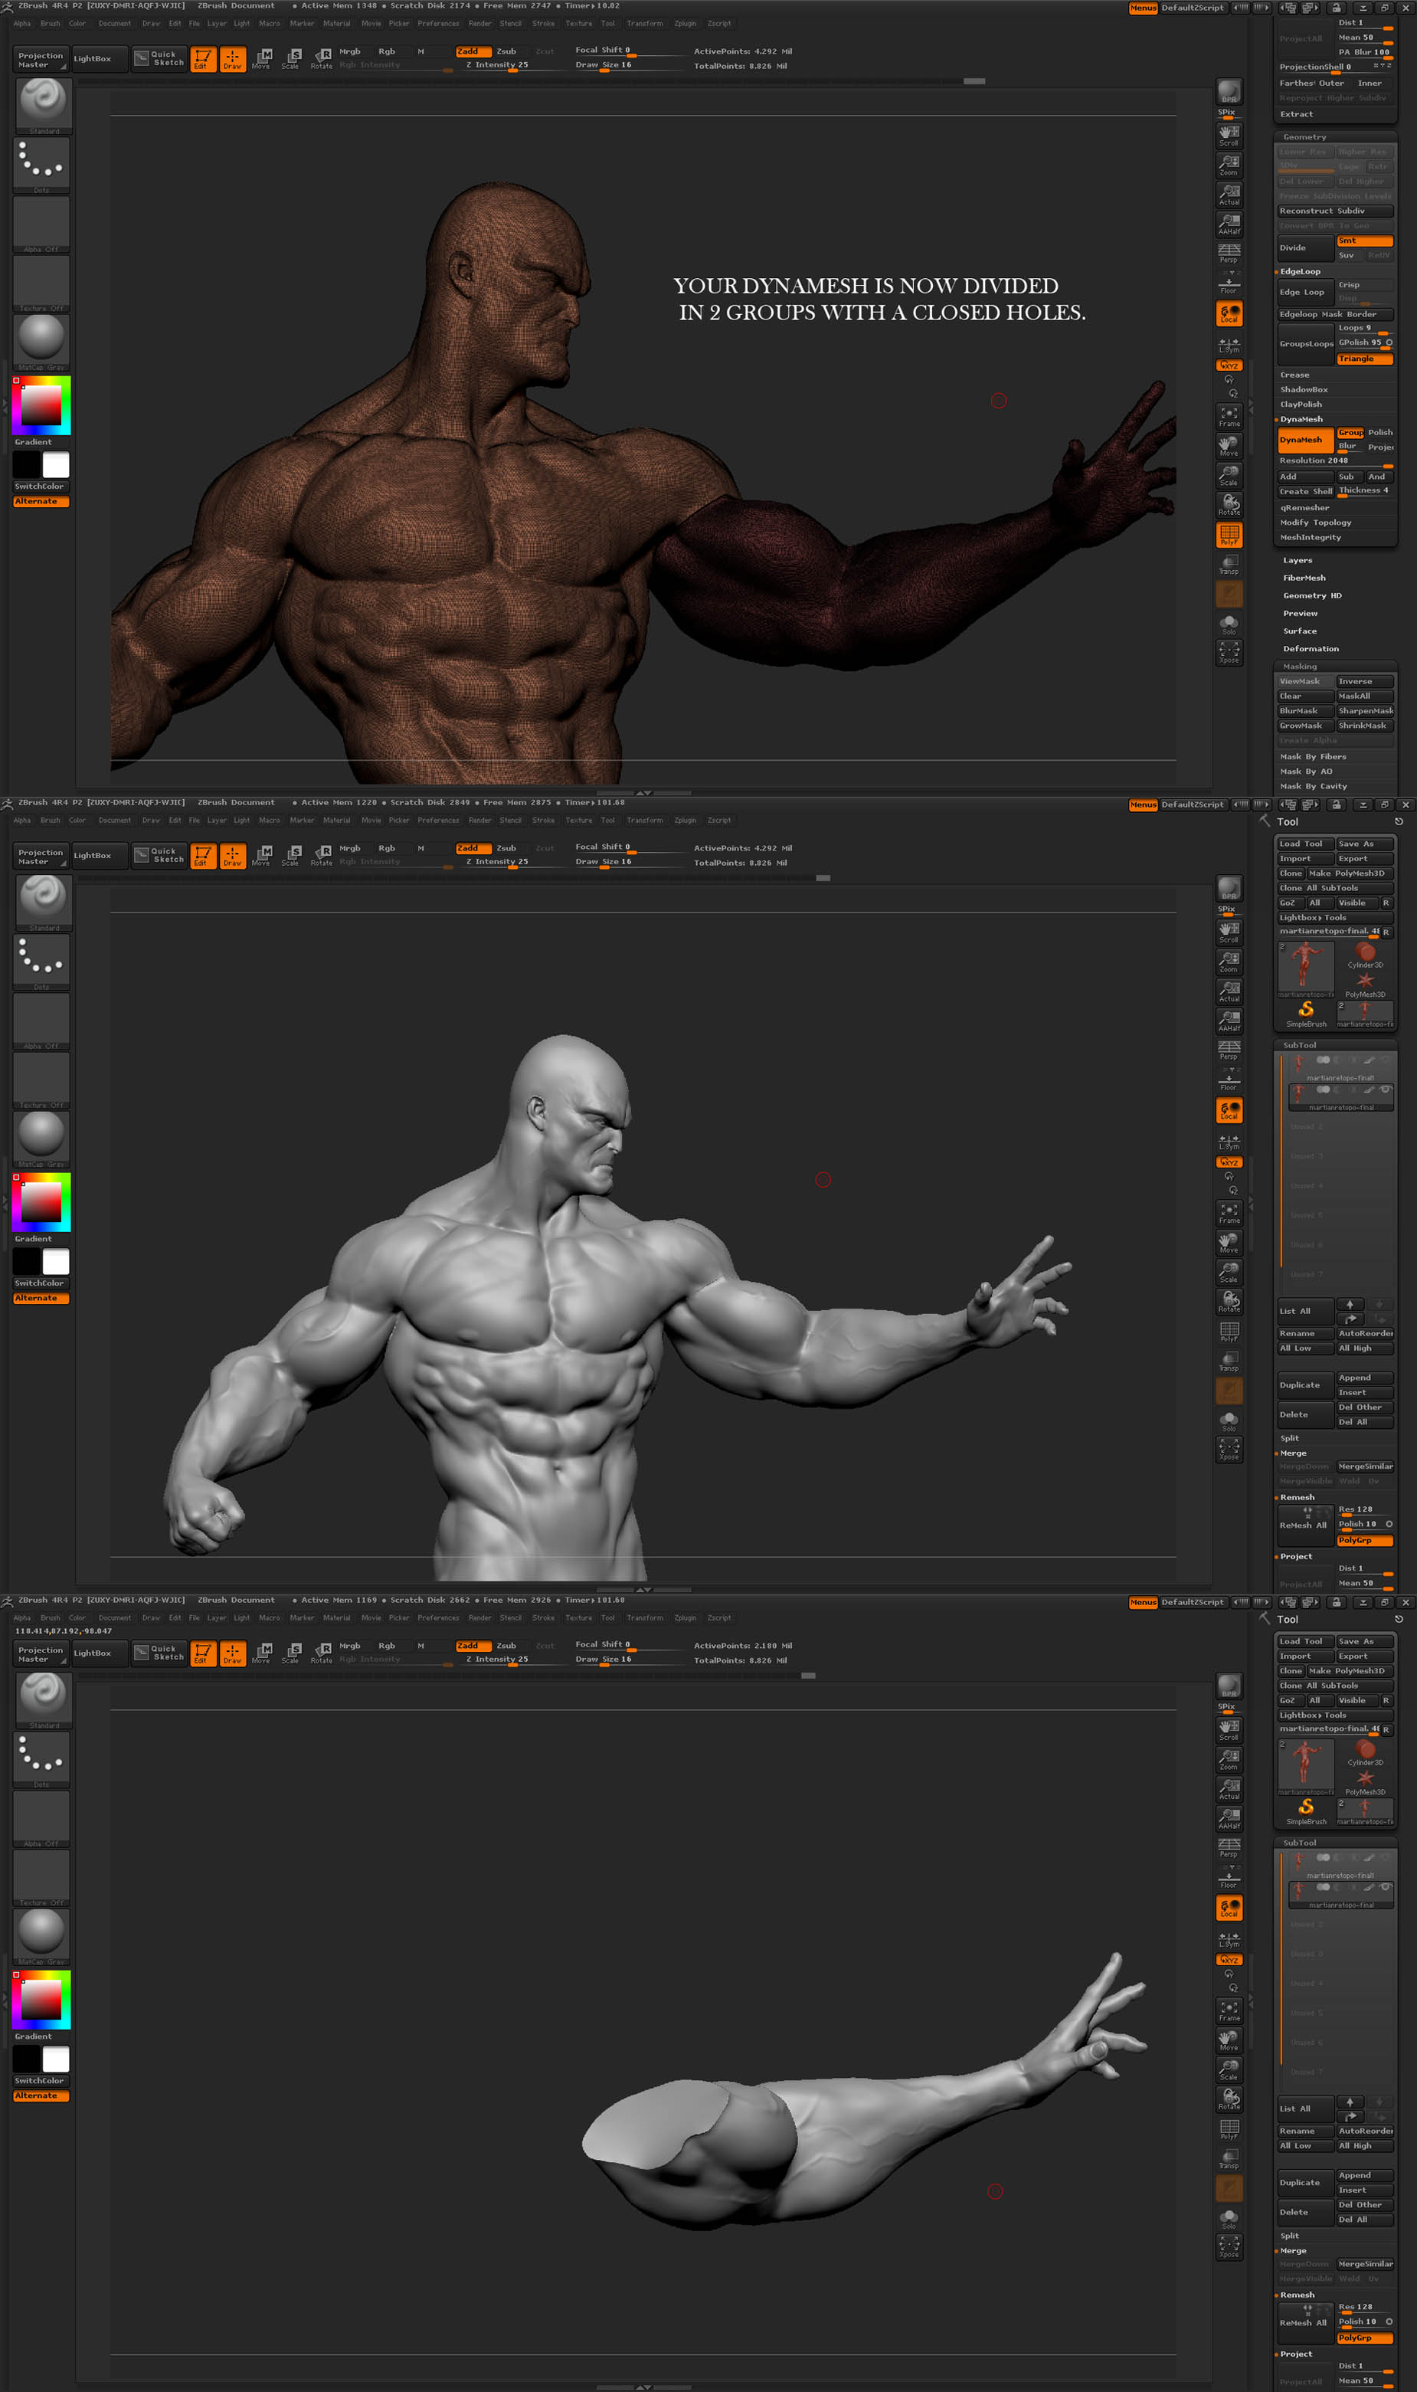
Task: Expand the Deformation subpalette
Action: [1310, 649]
